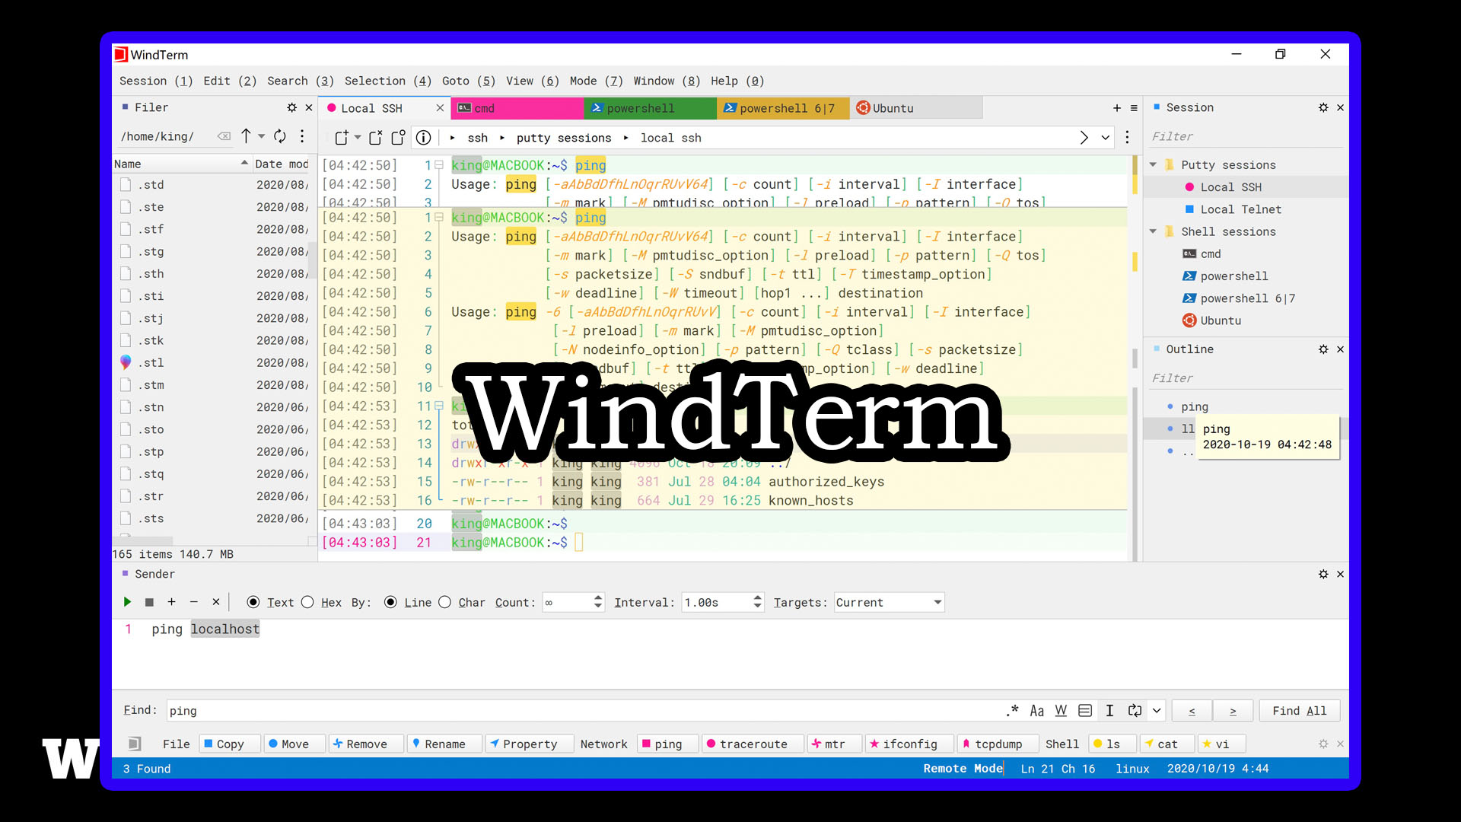Switch to the Ubuntu tab
This screenshot has width=1461, height=822.
tap(915, 108)
